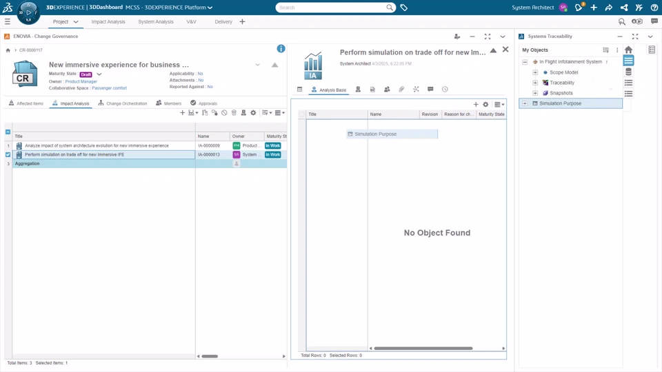Open the Approvals tab

(x=203, y=103)
